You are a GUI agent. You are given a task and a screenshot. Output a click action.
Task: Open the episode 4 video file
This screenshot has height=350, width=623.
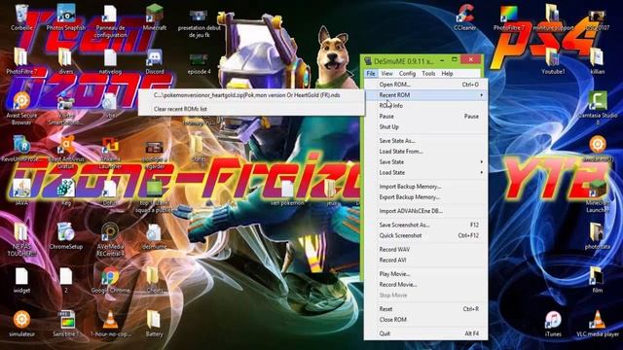(199, 64)
